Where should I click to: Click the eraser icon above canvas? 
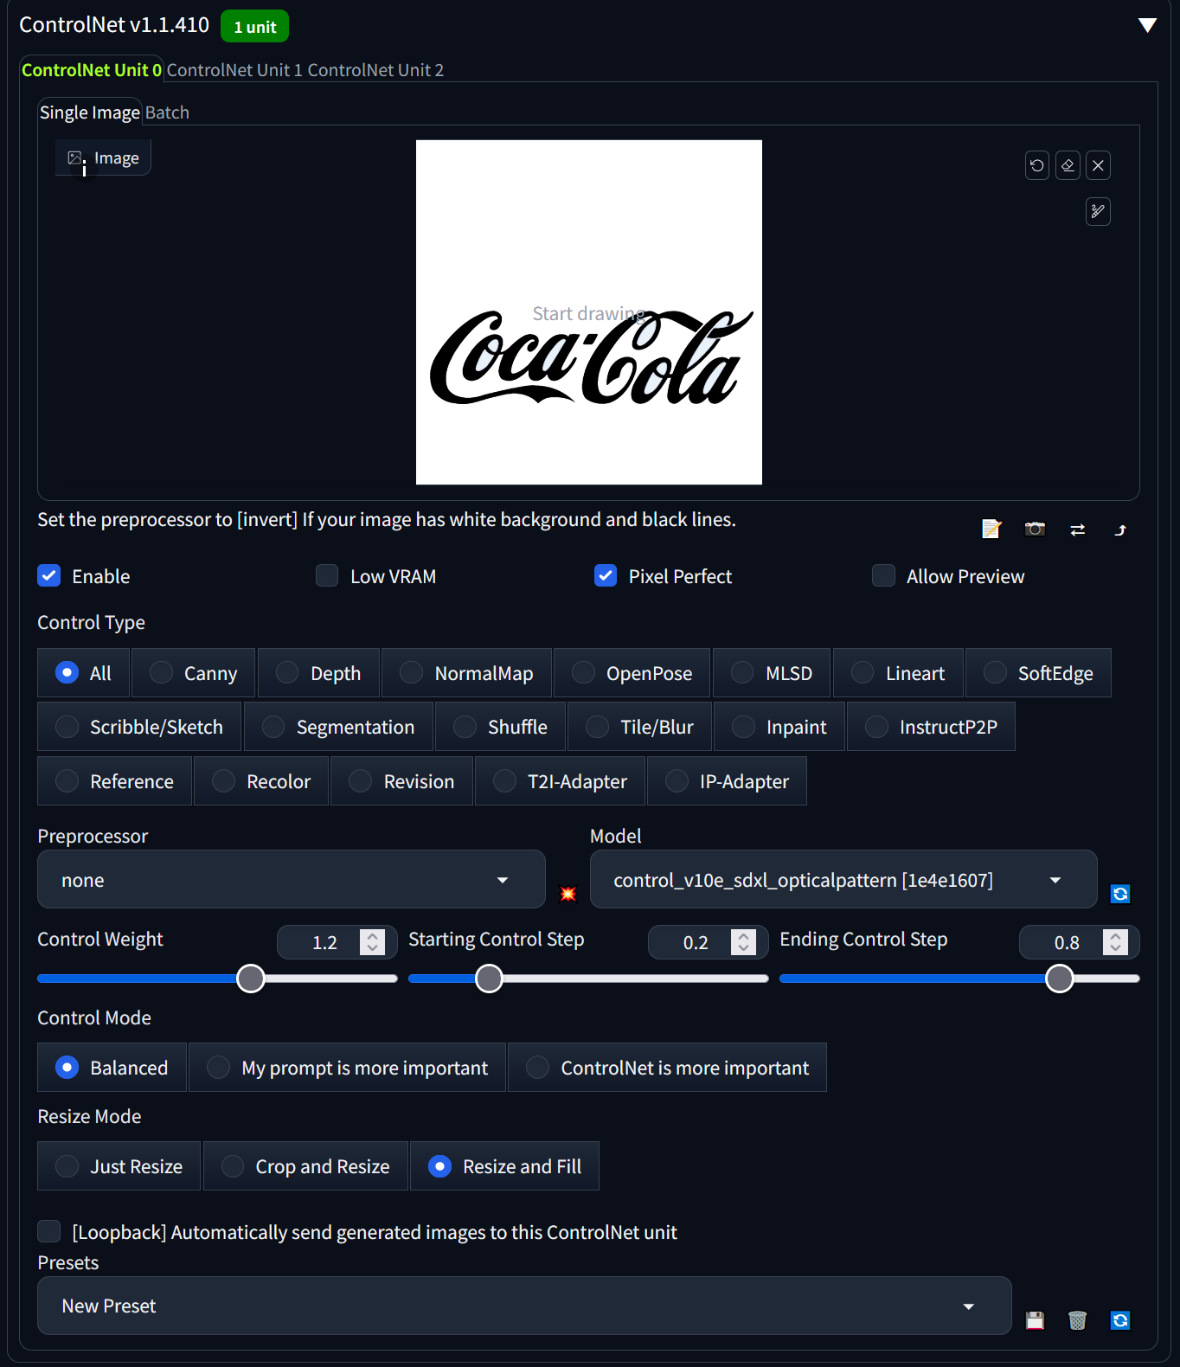point(1068,165)
